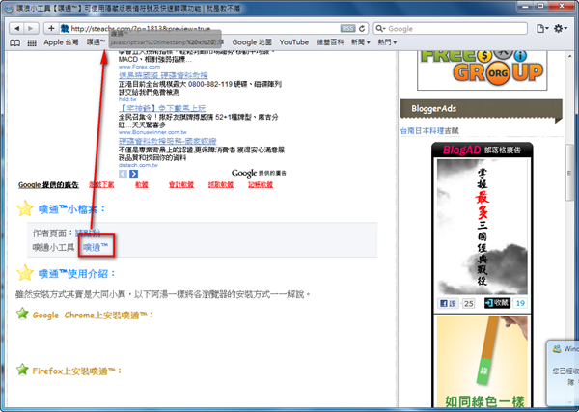The width and height of the screenshot is (579, 412).
Task: Click the 收藏 button in BlogAD
Action: click(497, 303)
